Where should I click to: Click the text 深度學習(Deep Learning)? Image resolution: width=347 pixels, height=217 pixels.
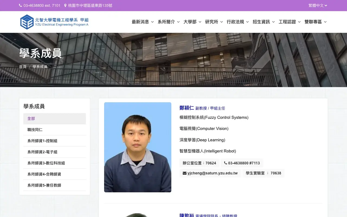[x=202, y=140]
